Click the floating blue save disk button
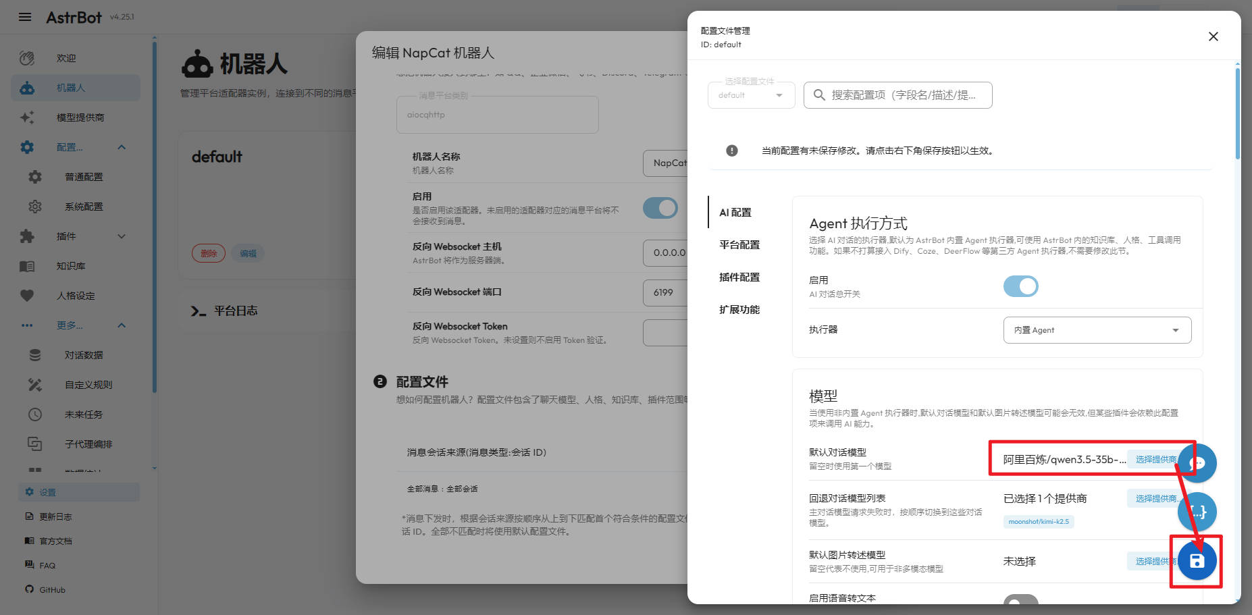Screen dimensions: 1252x615 [x=1197, y=561]
